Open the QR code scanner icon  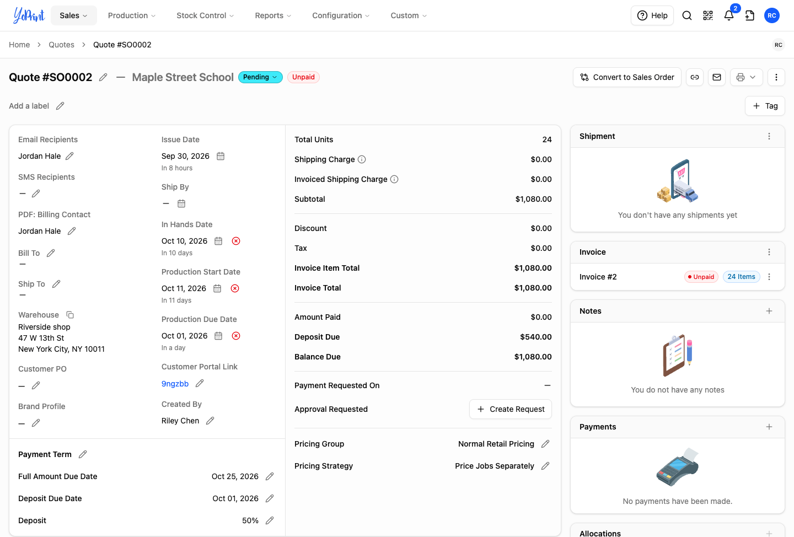click(x=708, y=15)
